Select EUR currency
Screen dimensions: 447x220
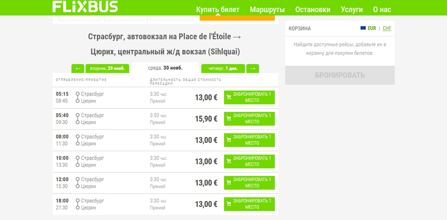pos(372,28)
